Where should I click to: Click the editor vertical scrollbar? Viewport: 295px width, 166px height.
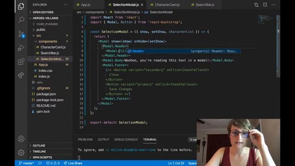tap(278, 46)
